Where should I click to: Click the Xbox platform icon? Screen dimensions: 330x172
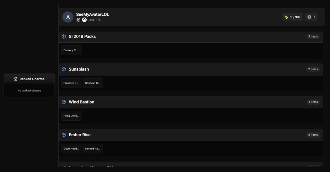point(84,20)
